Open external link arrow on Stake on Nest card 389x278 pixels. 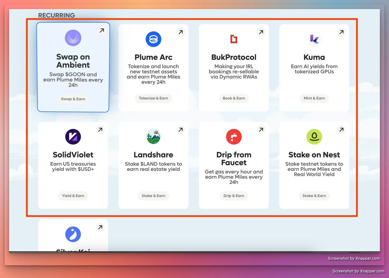(341, 129)
